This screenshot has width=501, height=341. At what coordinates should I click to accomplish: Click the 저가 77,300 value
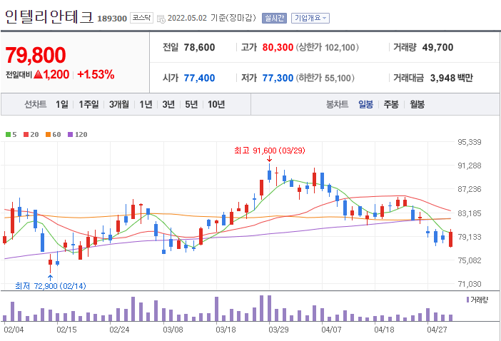click(278, 78)
